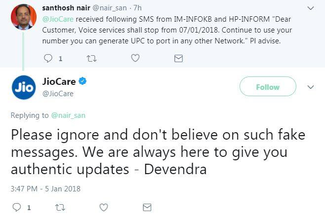Share JioCare tweet via direct message

(147, 208)
